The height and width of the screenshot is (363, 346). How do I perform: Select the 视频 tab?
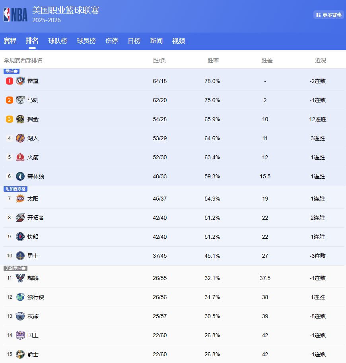(179, 41)
